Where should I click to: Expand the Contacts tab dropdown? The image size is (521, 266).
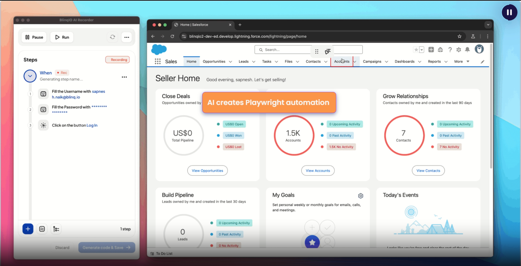[x=326, y=61]
